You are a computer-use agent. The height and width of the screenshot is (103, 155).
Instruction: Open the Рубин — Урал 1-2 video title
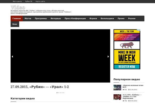[x=40, y=87]
